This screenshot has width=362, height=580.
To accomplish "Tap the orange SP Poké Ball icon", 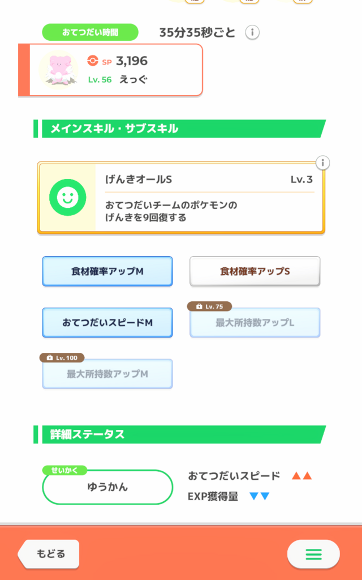I will 93,61.
